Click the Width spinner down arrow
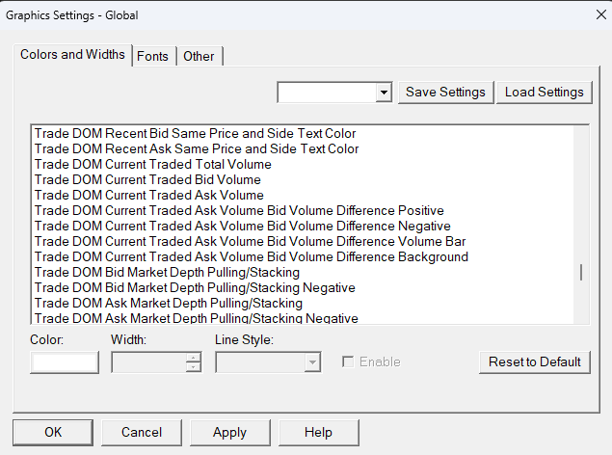 (x=194, y=367)
